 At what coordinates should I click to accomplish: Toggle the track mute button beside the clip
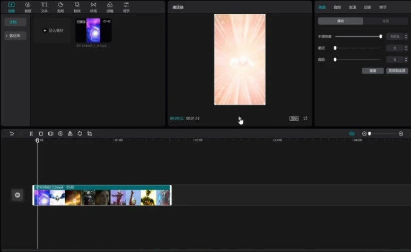[18, 195]
